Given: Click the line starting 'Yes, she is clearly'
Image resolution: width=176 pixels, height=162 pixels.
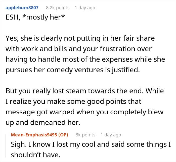Looking at the screenshot, I should [x=80, y=38].
